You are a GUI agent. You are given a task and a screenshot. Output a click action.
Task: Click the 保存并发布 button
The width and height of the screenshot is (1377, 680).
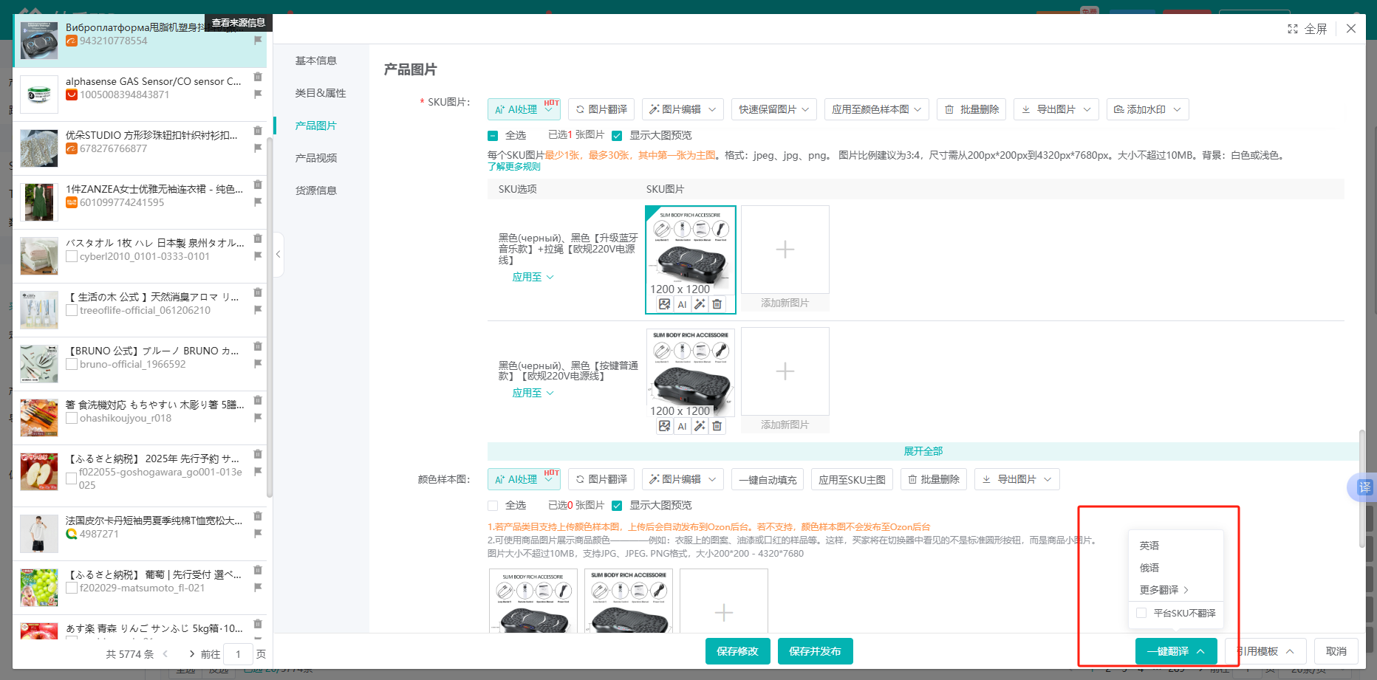click(815, 651)
